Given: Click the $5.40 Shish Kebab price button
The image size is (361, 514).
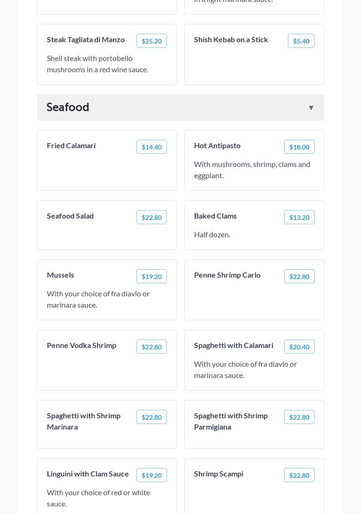Looking at the screenshot, I should pyautogui.click(x=301, y=41).
